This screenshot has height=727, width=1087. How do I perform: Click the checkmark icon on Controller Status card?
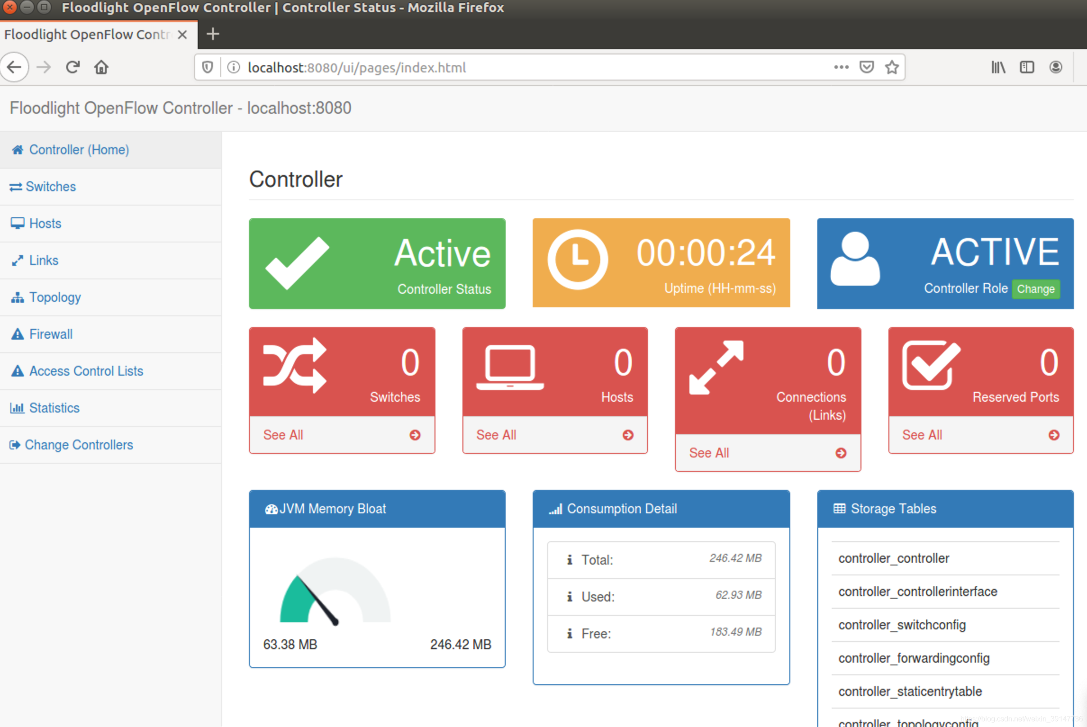297,263
